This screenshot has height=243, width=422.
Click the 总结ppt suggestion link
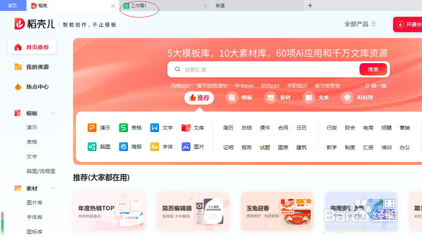tap(270, 86)
